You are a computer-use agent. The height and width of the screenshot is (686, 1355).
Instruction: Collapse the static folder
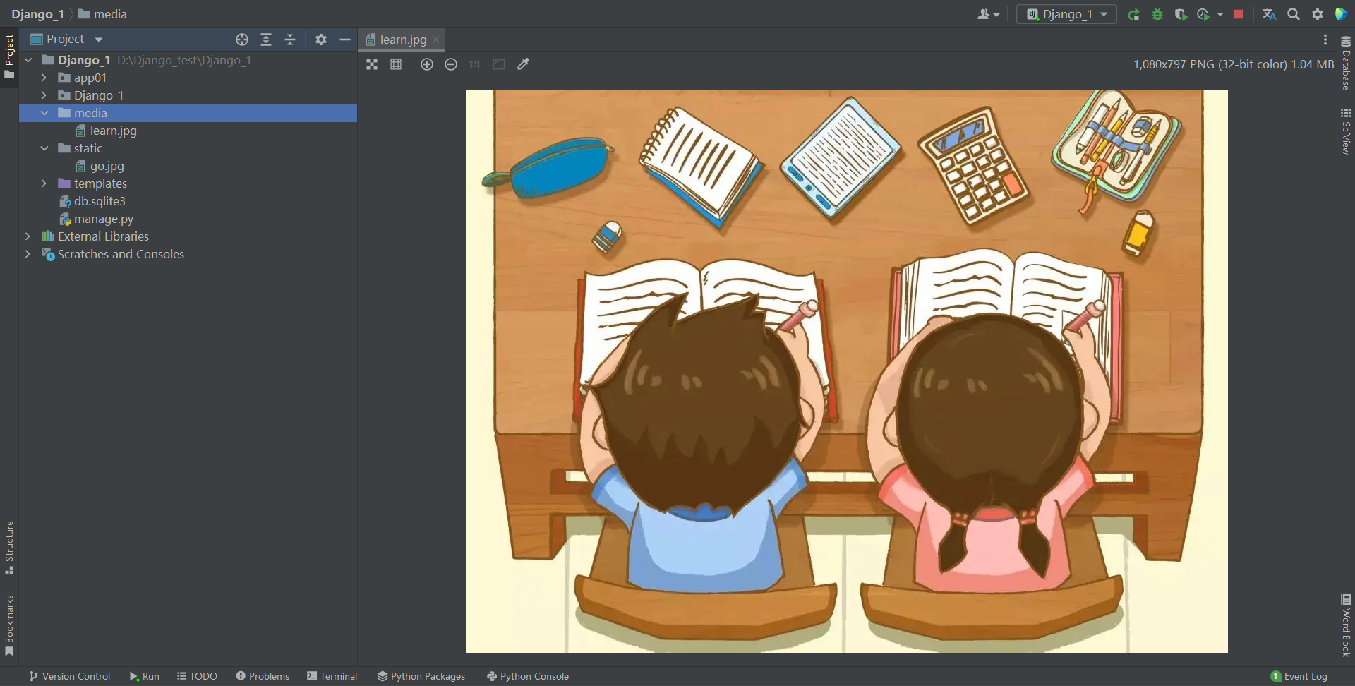point(44,148)
